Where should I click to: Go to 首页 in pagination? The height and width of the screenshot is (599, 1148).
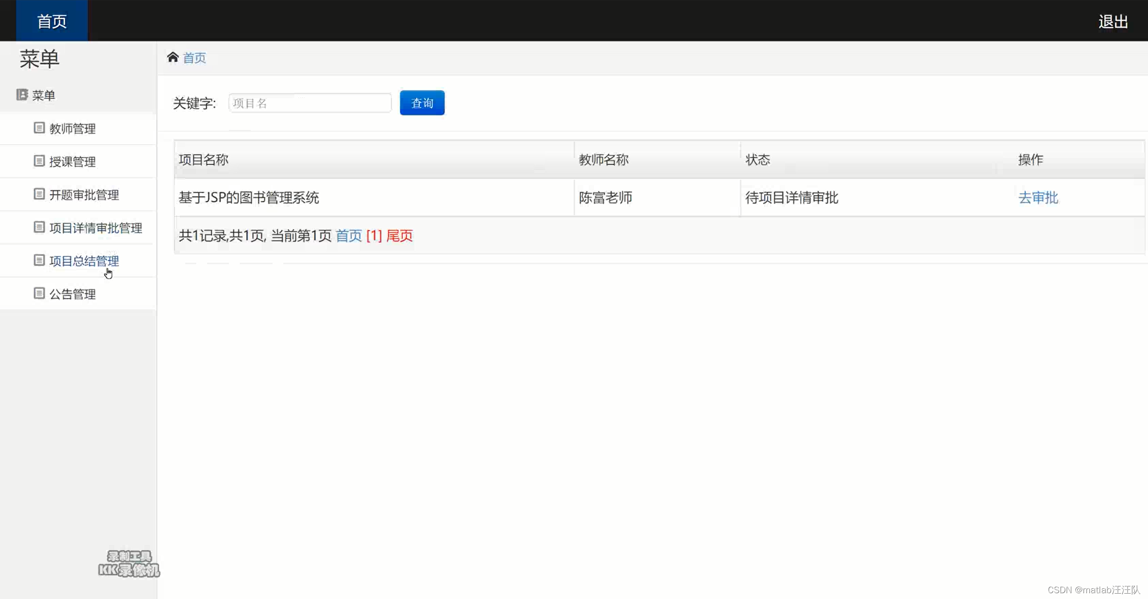(349, 236)
